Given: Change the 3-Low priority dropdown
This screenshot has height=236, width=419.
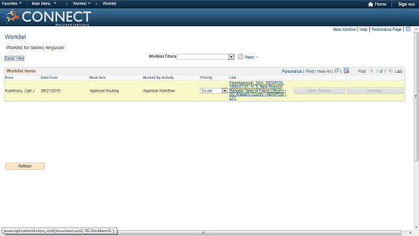Looking at the screenshot, I should (x=214, y=90).
